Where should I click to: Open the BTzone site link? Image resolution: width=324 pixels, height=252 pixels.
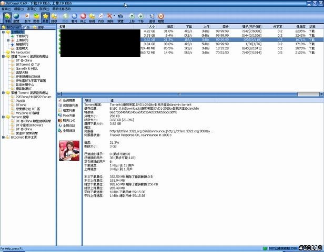coord(21,105)
